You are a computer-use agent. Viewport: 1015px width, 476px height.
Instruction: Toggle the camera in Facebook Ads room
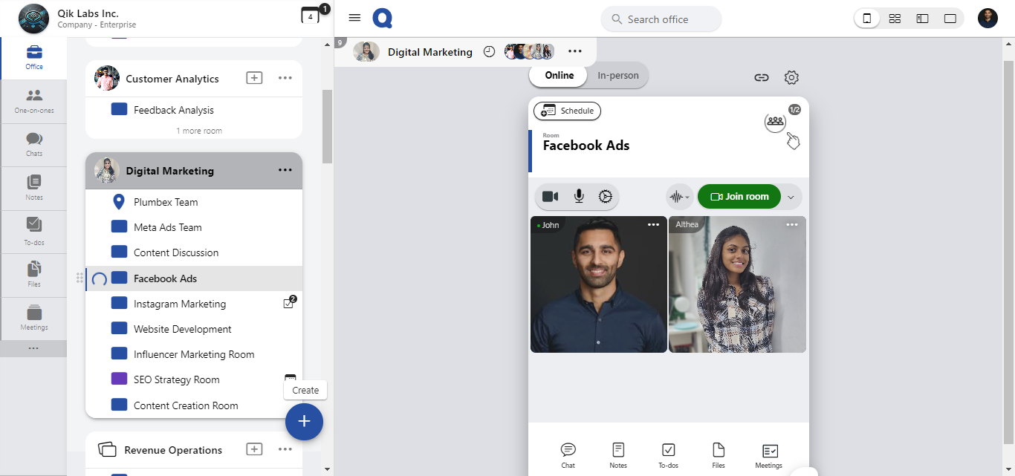pos(550,197)
